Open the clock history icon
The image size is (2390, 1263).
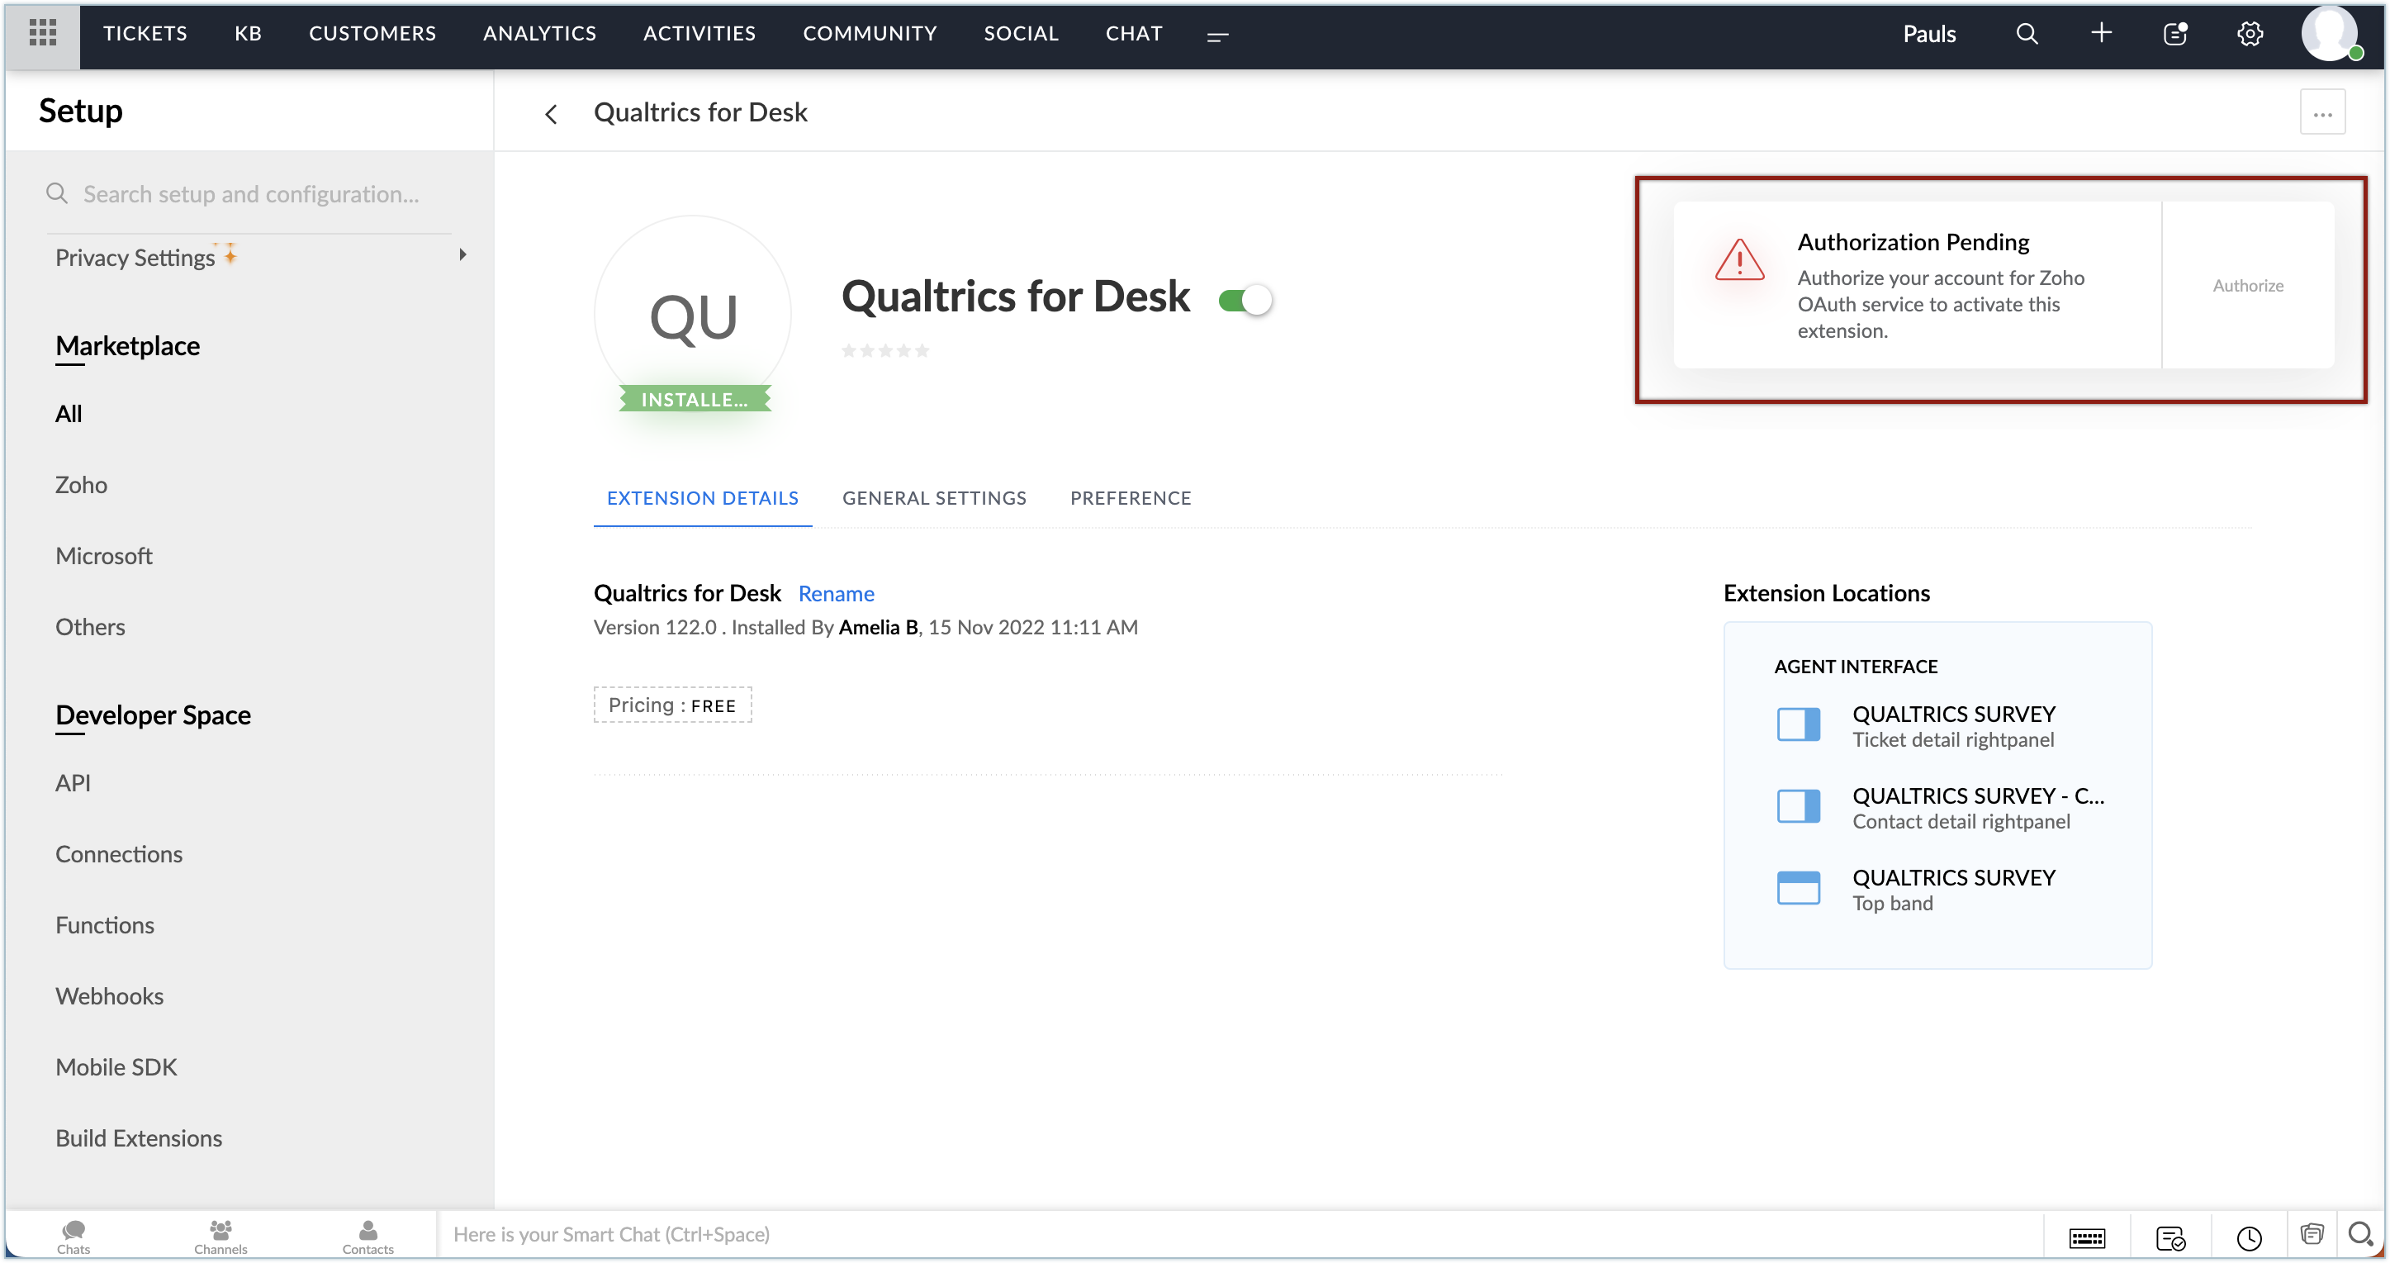point(2249,1238)
